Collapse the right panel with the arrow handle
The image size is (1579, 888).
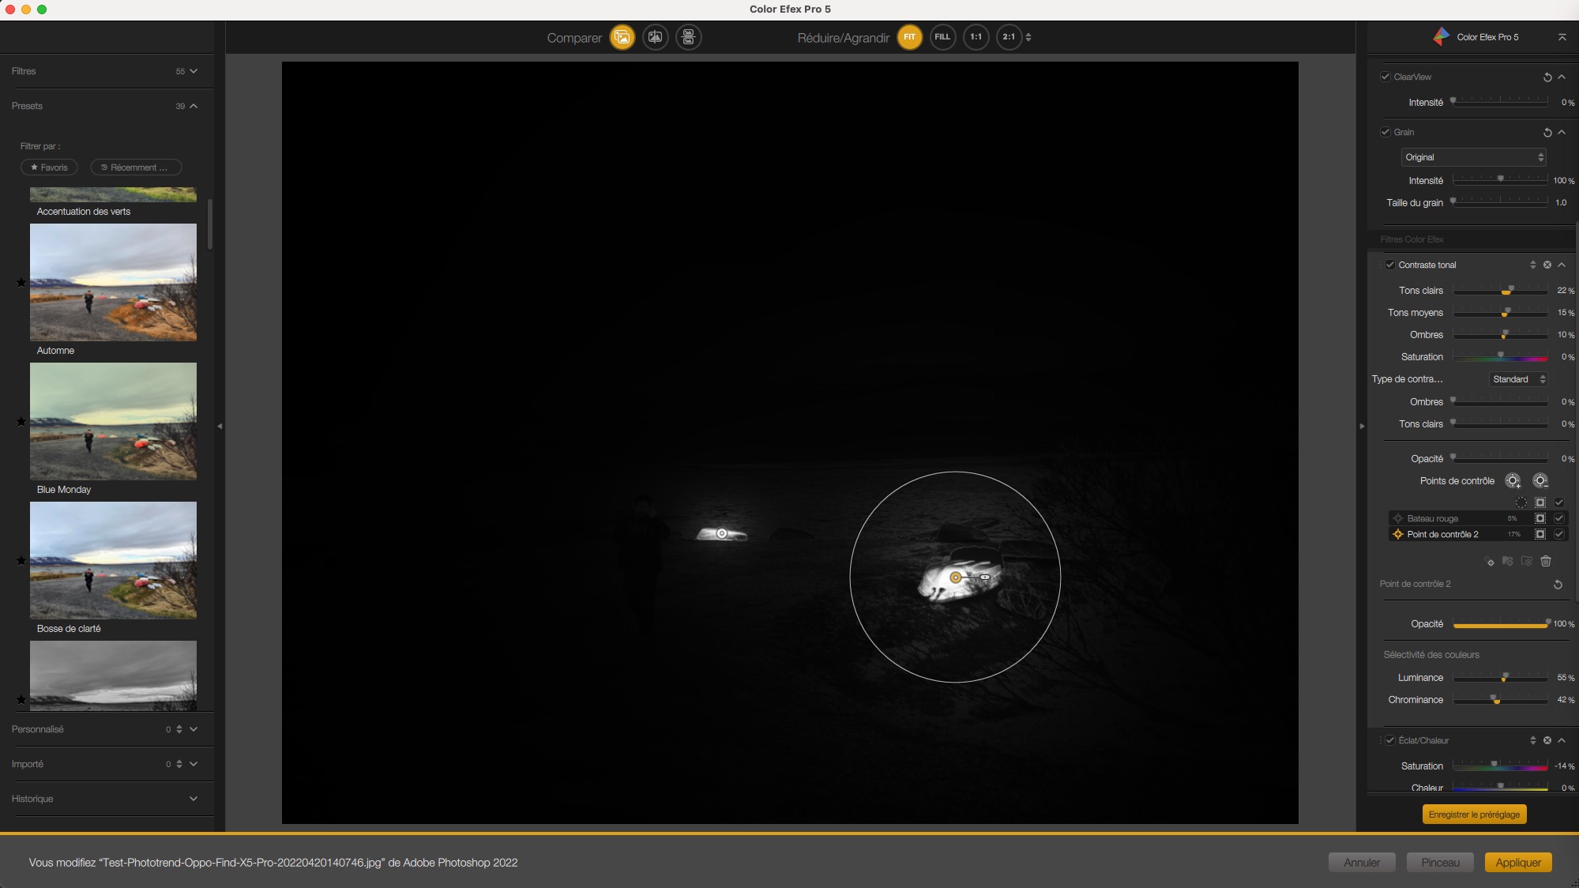coord(1362,426)
